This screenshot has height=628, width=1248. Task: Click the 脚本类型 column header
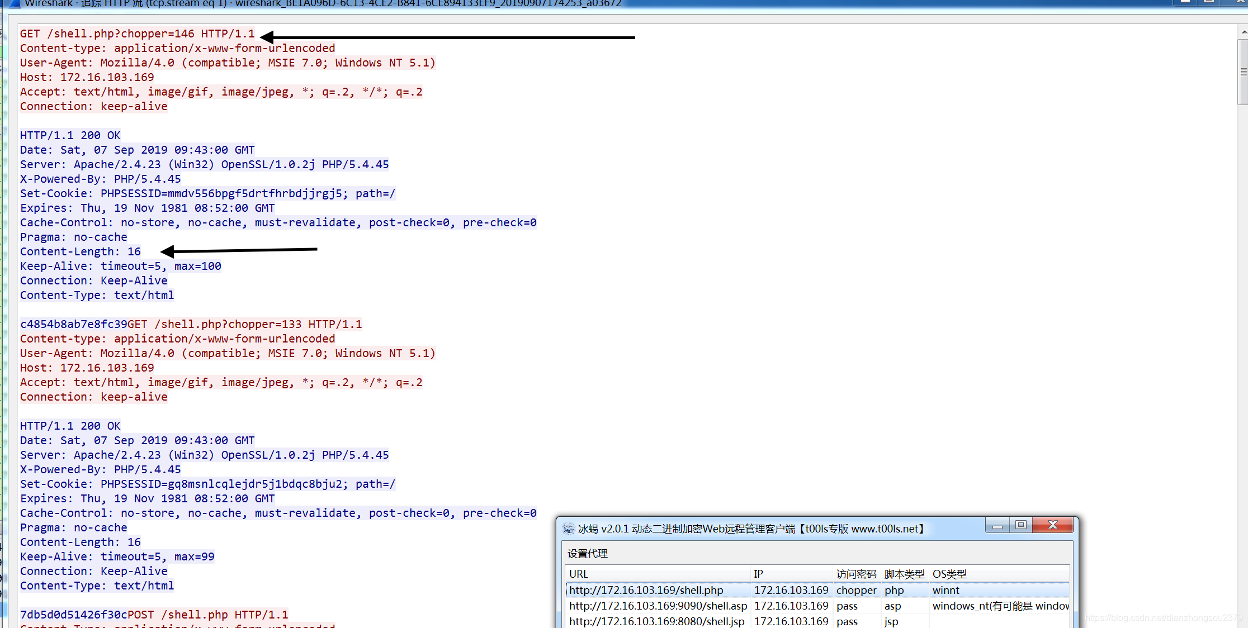pyautogui.click(x=904, y=574)
